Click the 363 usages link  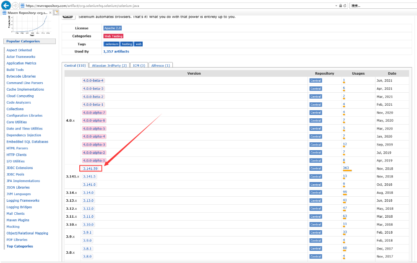coord(346,168)
